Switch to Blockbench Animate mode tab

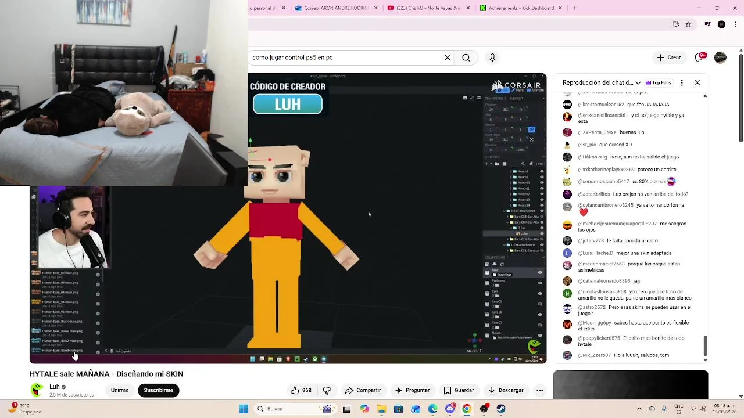[x=535, y=90]
